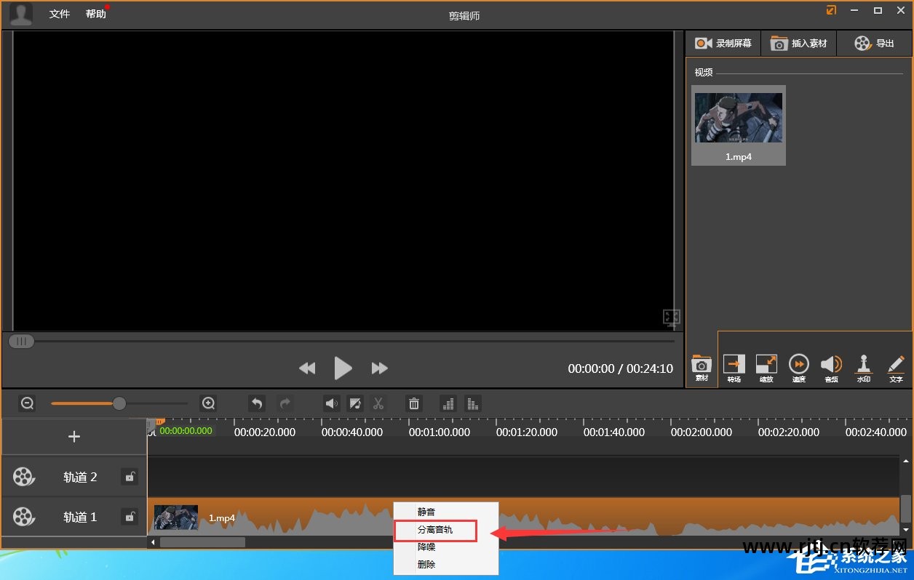The width and height of the screenshot is (914, 580).
Task: Open the 缩放 zoom effect tool
Action: tap(766, 368)
